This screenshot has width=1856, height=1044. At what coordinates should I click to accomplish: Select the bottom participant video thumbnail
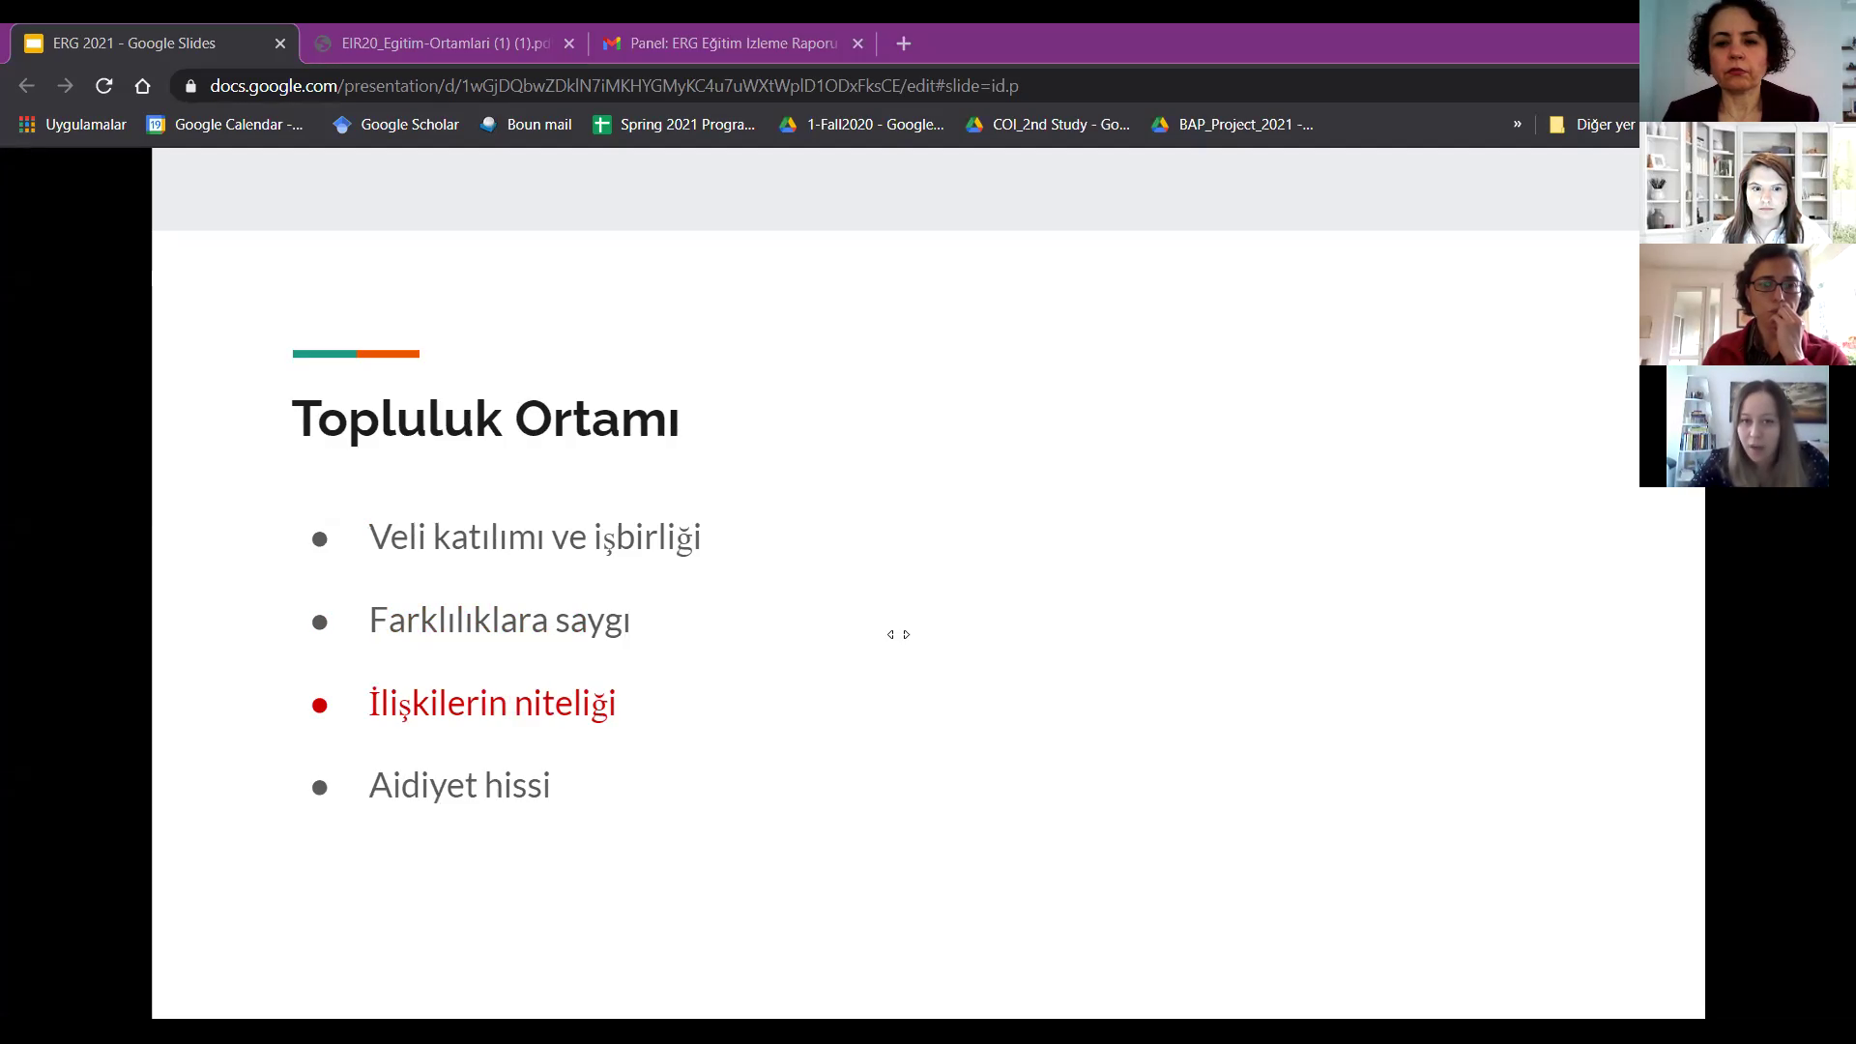tap(1747, 426)
